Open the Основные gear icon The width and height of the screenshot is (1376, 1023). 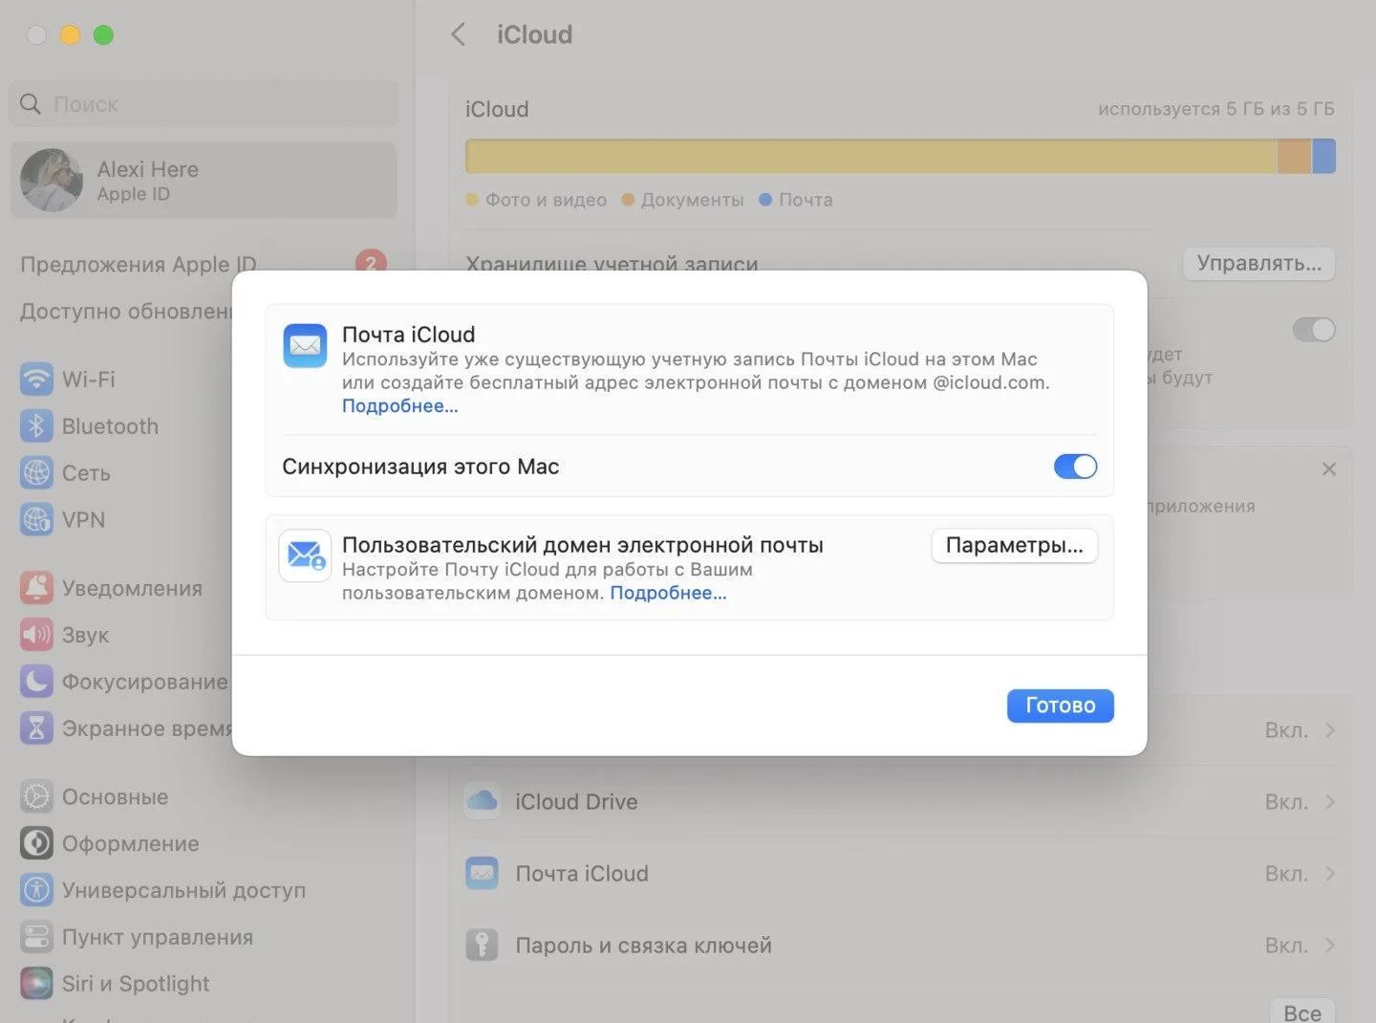click(x=36, y=796)
